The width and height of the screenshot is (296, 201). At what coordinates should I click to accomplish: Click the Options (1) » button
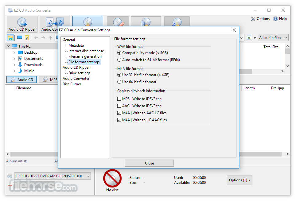click(240, 180)
